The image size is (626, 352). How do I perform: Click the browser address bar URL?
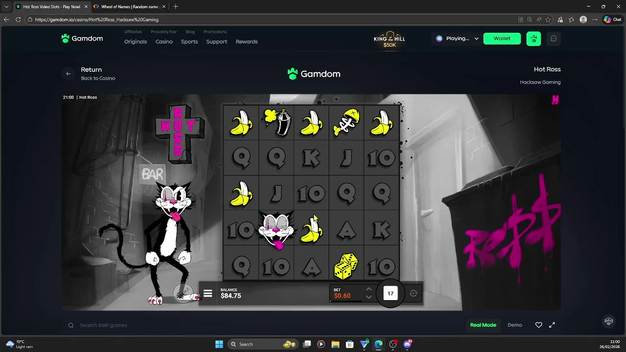point(97,20)
